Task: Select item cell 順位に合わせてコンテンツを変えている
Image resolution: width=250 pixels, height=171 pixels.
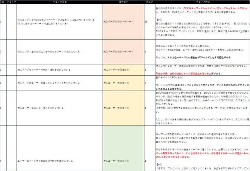Action: pos(60,52)
